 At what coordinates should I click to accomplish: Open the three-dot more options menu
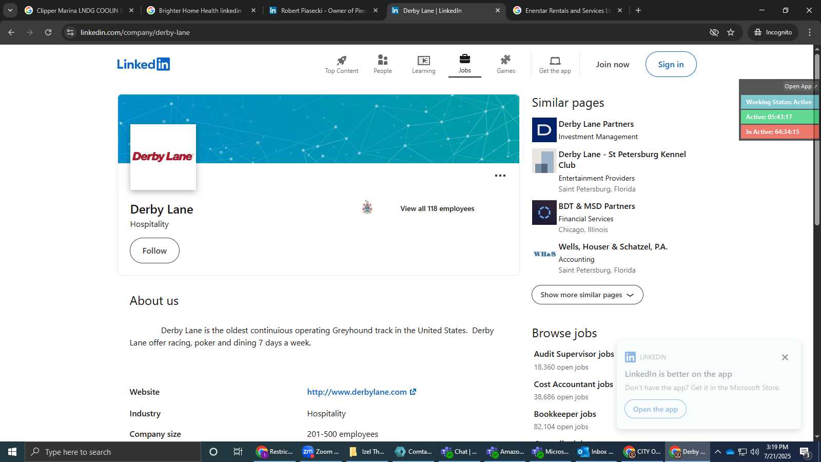500,176
